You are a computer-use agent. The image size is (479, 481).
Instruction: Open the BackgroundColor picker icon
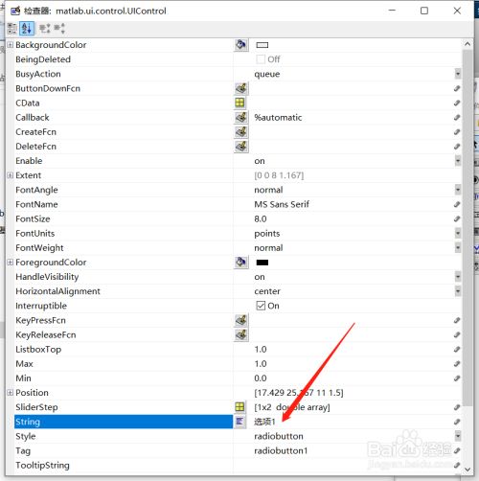coord(241,45)
